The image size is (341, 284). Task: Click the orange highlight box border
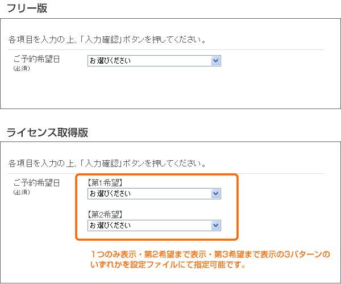click(238, 207)
